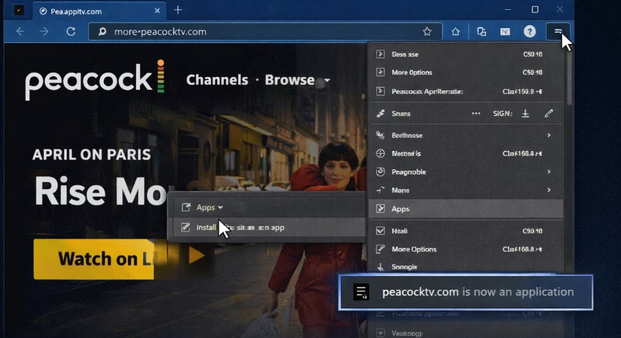Click the Apps submenu window icon

click(x=186, y=207)
